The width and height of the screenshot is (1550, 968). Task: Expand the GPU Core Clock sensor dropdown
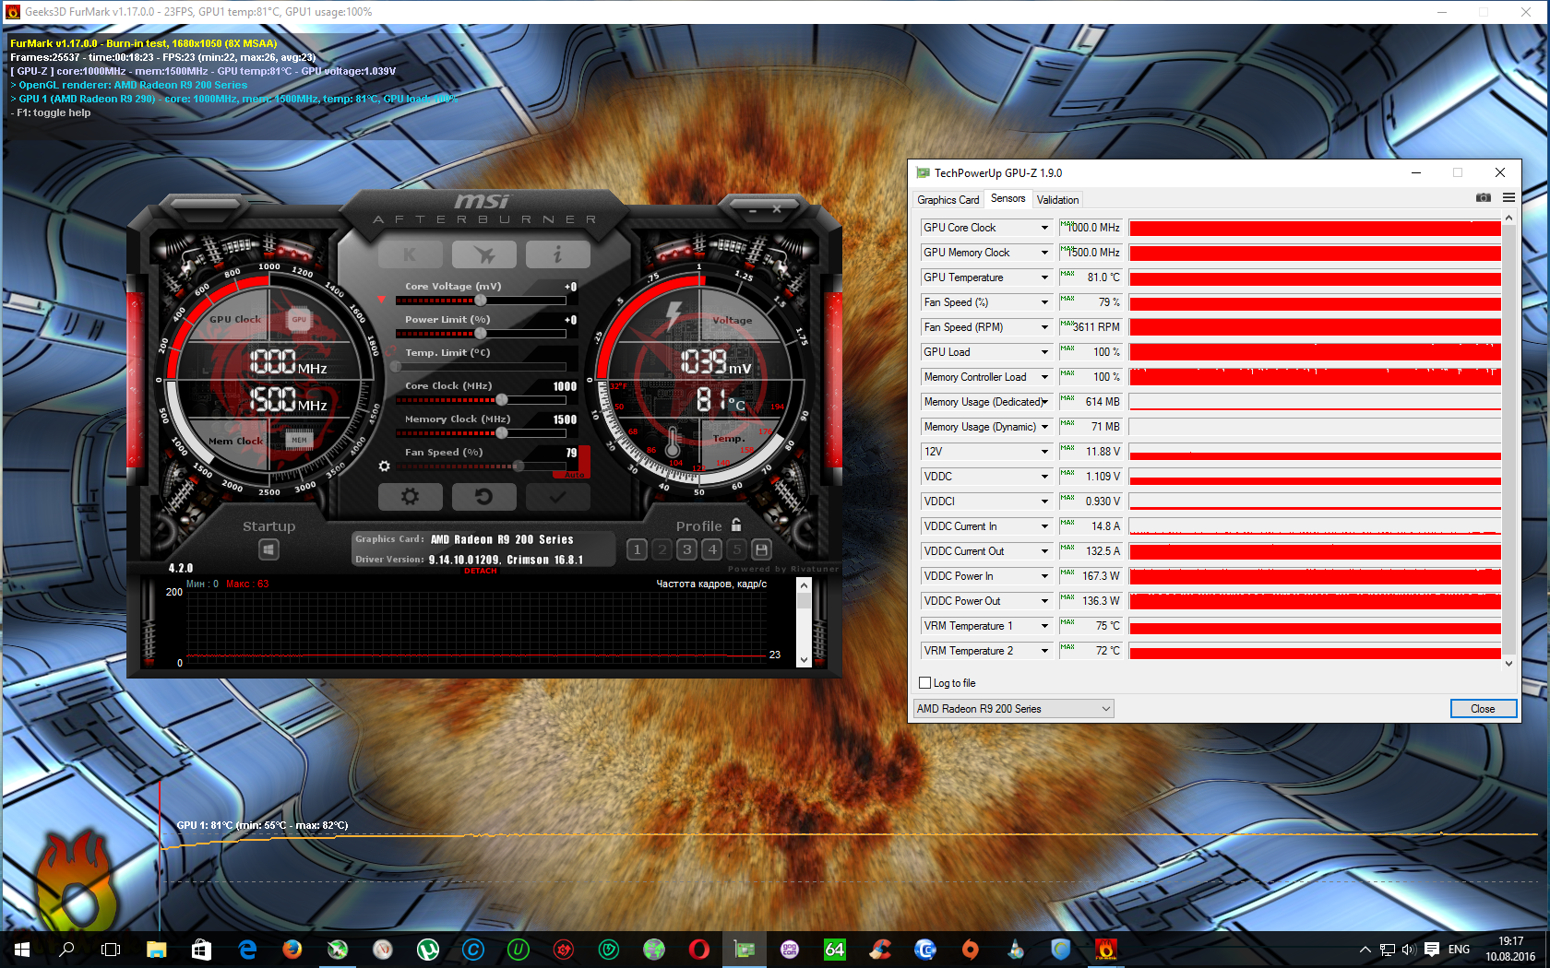point(1044,228)
